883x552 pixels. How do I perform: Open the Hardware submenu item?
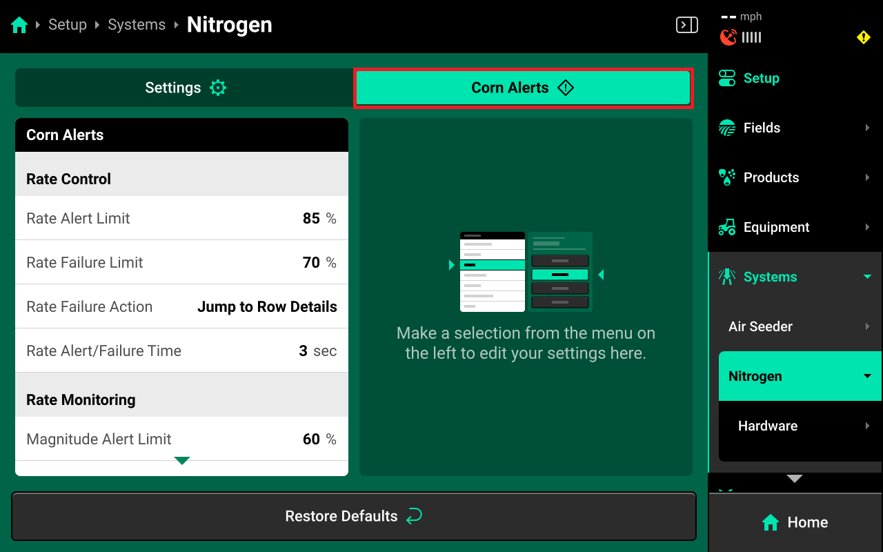point(768,426)
